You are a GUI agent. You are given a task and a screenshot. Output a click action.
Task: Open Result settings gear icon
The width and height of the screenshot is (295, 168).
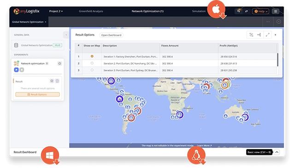point(52,81)
